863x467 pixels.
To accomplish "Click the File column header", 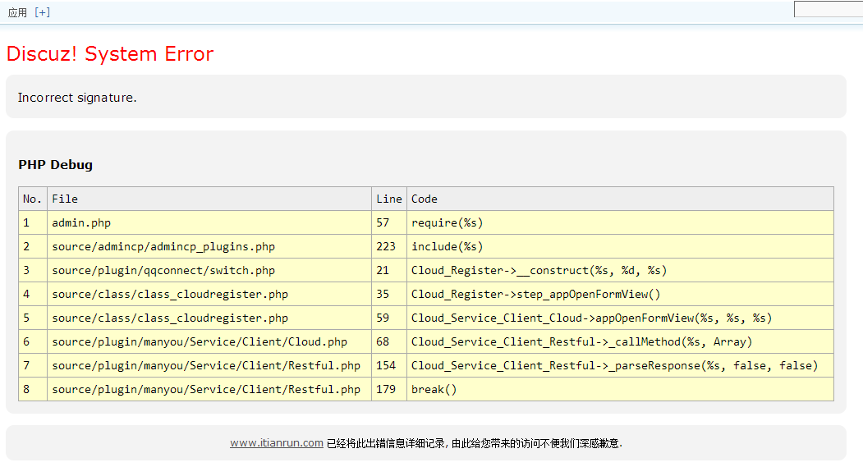I will pos(209,199).
